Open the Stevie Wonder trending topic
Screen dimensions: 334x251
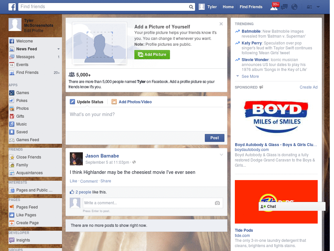pyautogui.click(x=255, y=60)
